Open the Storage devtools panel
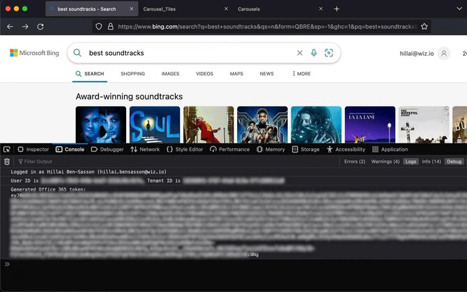This screenshot has height=292, width=467. coord(306,149)
